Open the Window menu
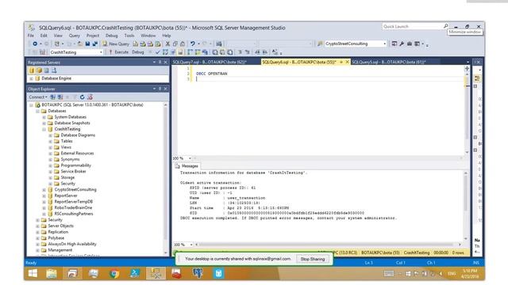The height and width of the screenshot is (285, 508). tap(148, 36)
